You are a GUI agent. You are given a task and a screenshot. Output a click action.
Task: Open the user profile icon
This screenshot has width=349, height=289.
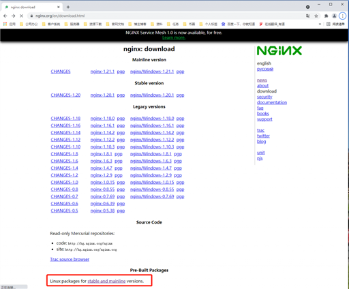[334, 16]
